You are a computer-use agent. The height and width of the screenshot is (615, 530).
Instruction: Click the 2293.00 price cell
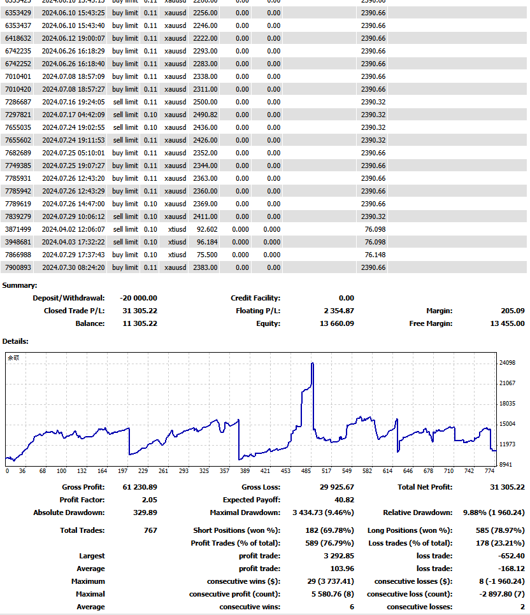coord(205,51)
